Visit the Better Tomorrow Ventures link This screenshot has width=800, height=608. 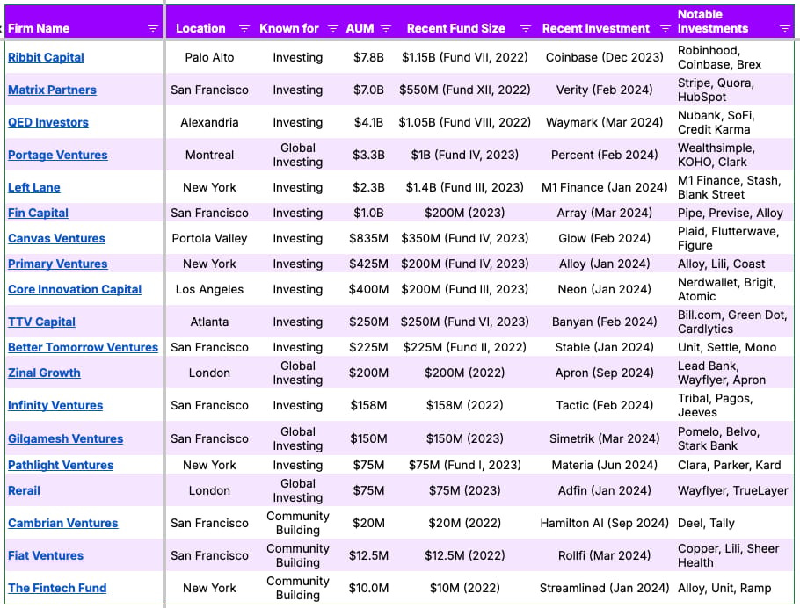click(84, 347)
